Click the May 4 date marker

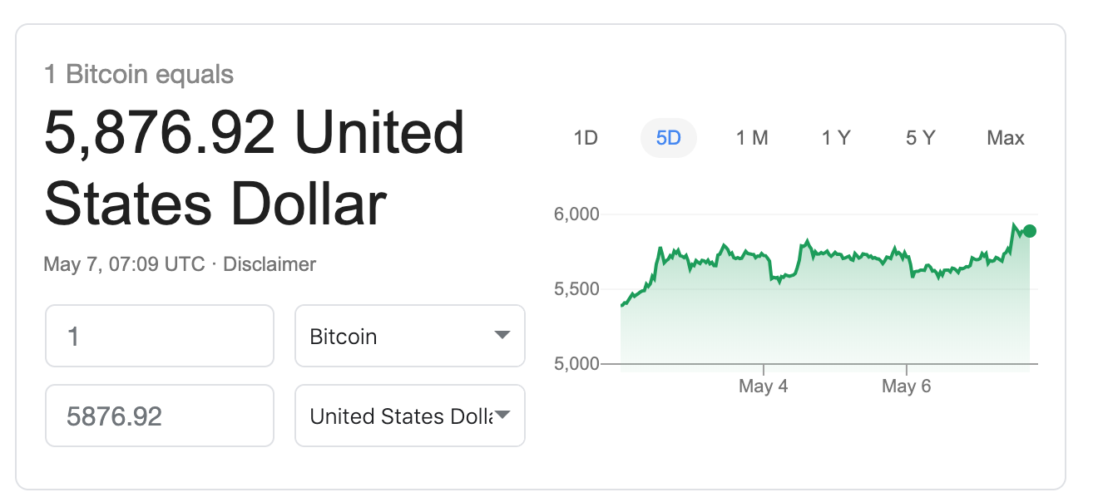(x=763, y=386)
